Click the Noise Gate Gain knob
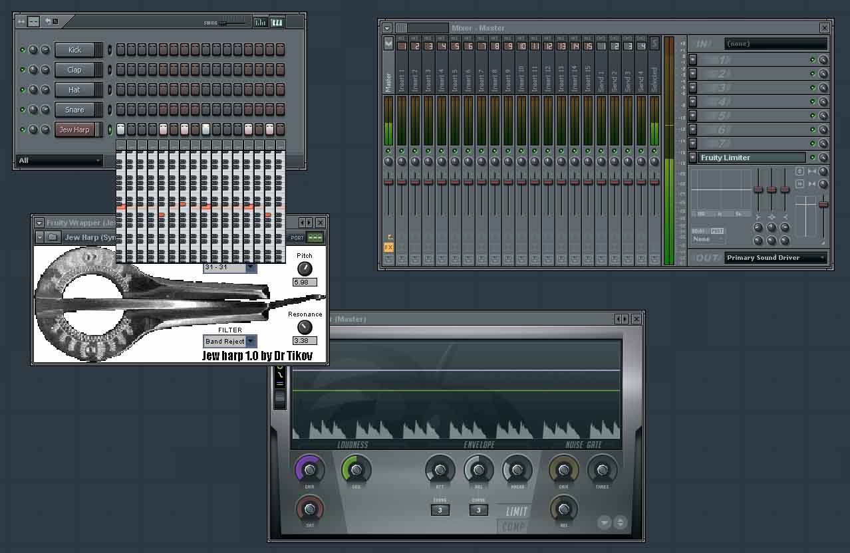 point(563,471)
